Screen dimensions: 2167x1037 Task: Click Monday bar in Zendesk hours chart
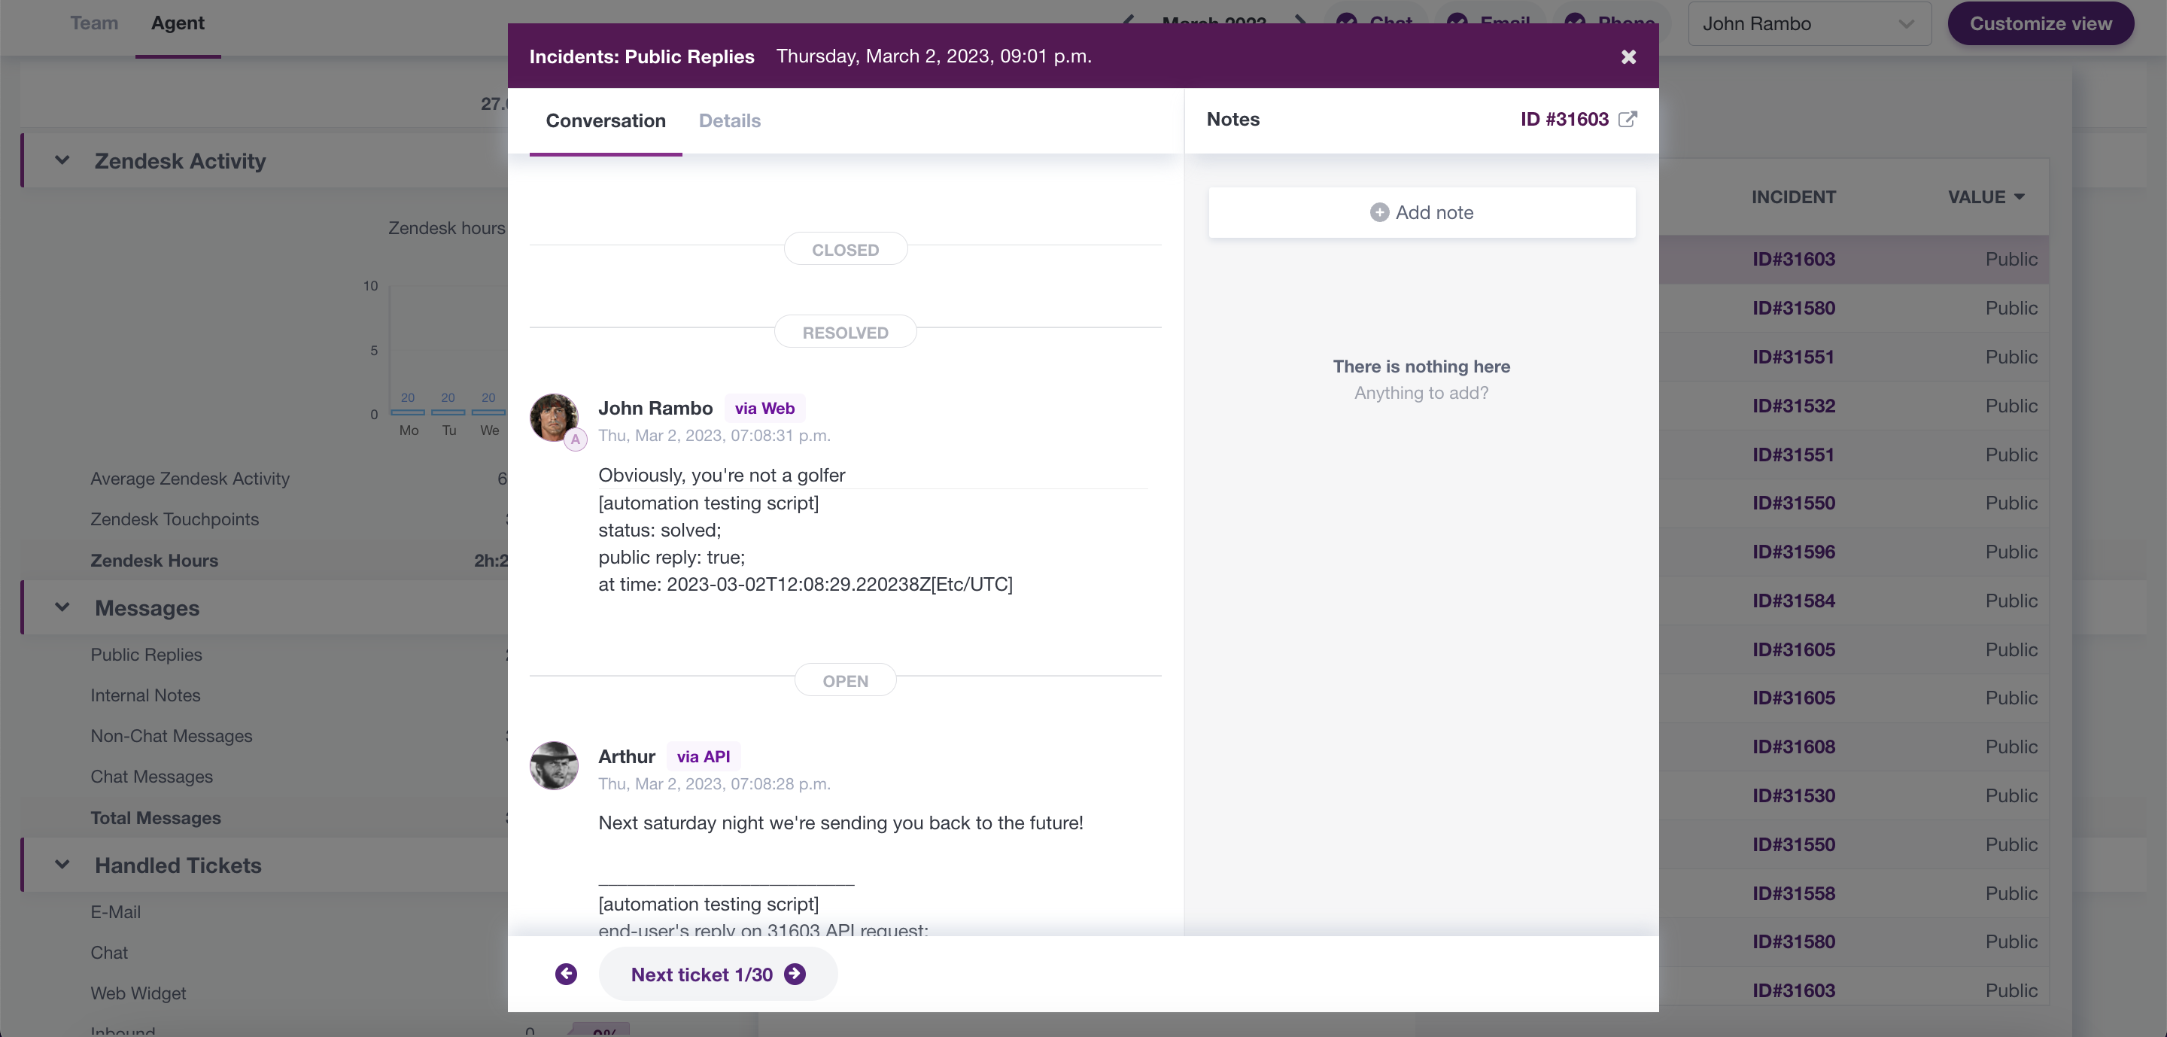[408, 412]
